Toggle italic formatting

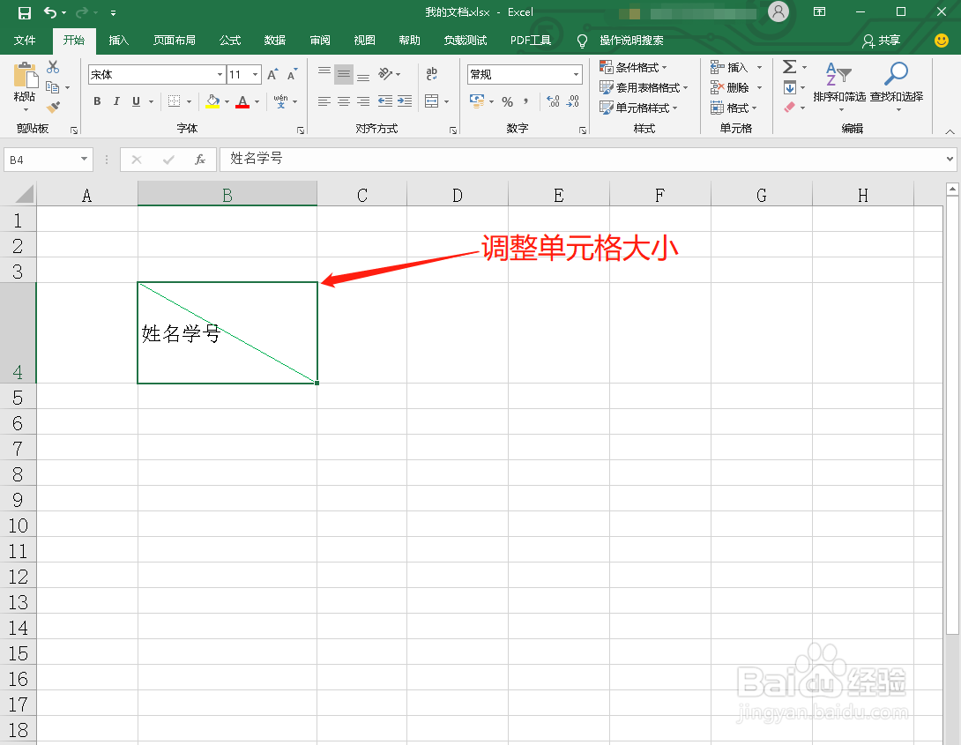(116, 101)
